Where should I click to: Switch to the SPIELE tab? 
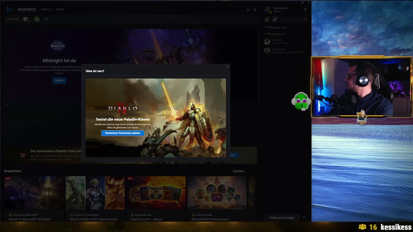[45, 9]
